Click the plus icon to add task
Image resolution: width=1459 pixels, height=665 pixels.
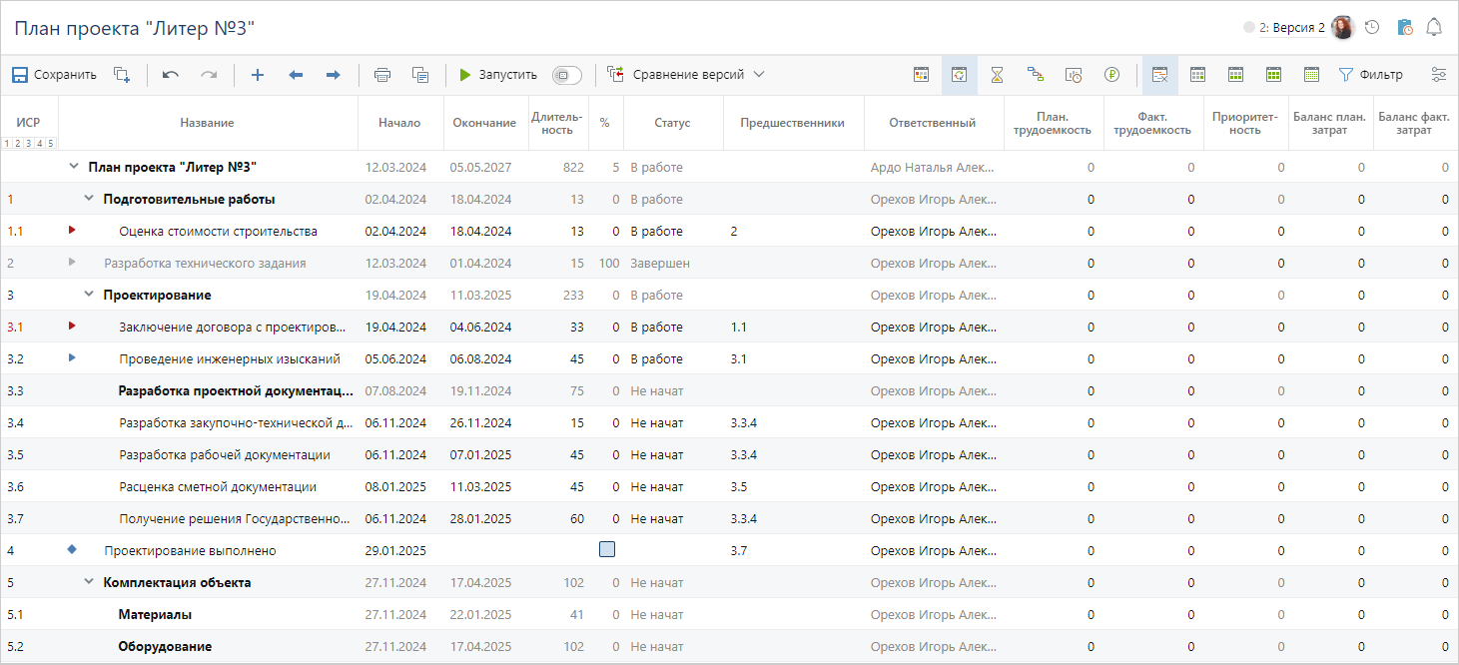pos(257,75)
